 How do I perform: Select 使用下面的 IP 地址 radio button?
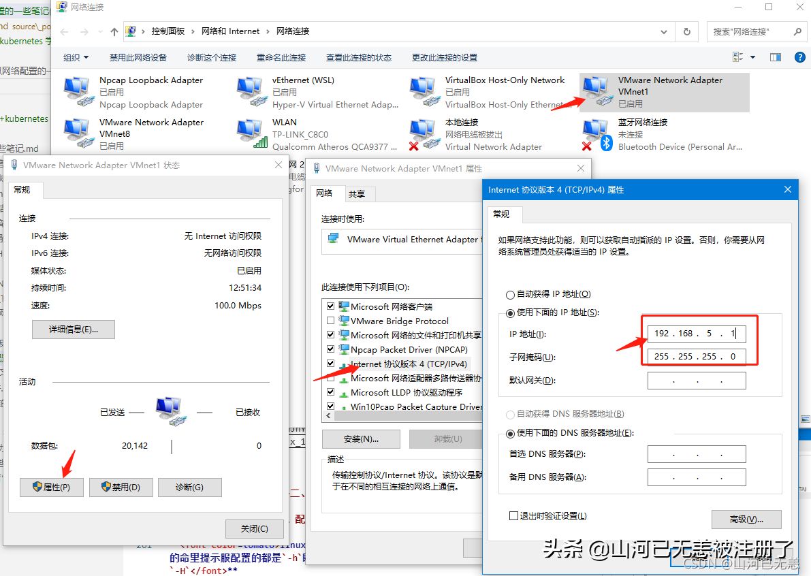point(510,313)
